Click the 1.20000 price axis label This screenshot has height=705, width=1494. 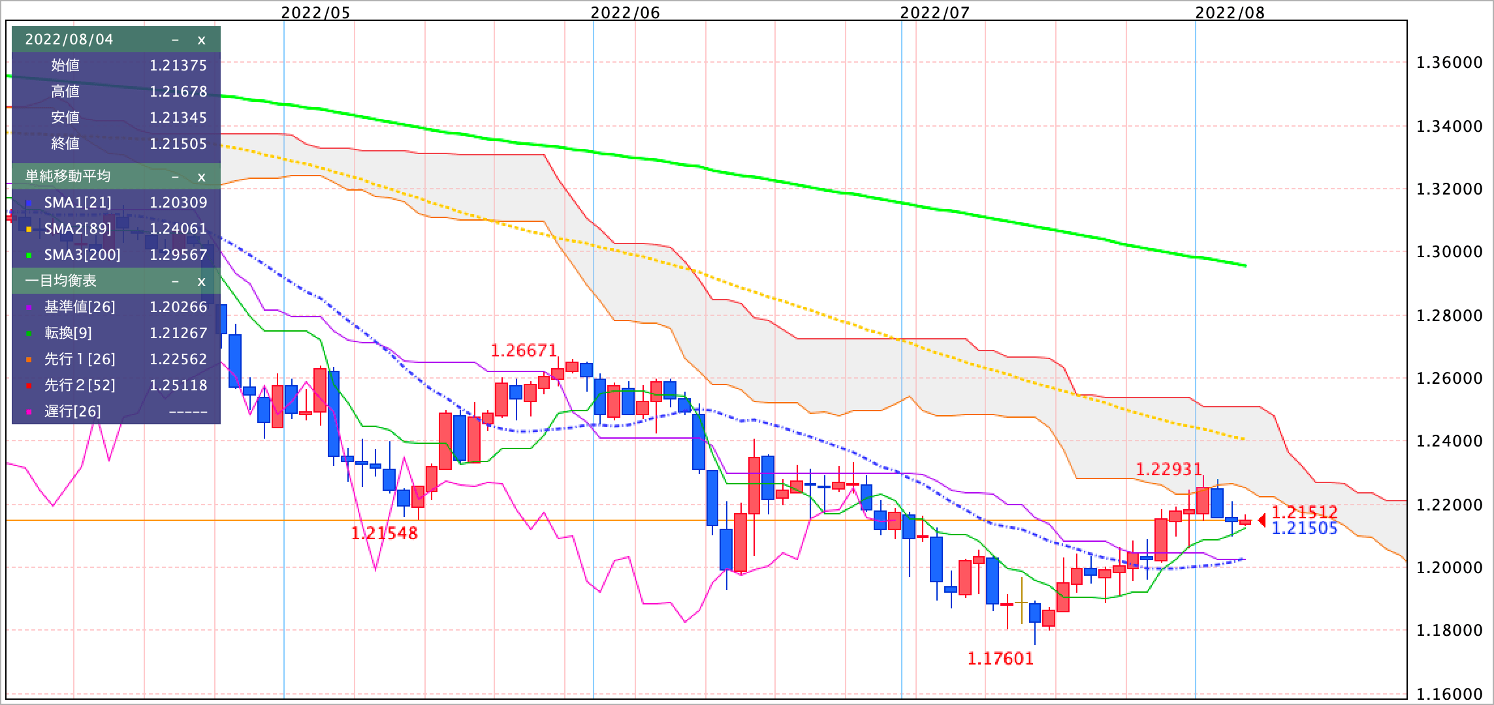[x=1448, y=568]
